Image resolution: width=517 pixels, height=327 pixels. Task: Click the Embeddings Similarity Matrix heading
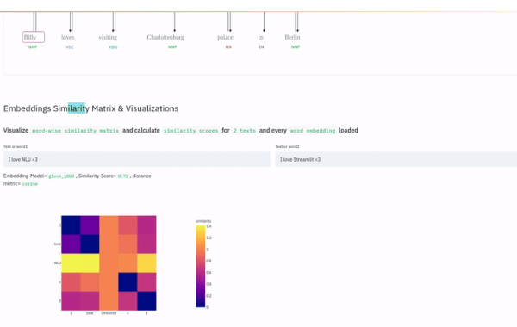coord(91,108)
